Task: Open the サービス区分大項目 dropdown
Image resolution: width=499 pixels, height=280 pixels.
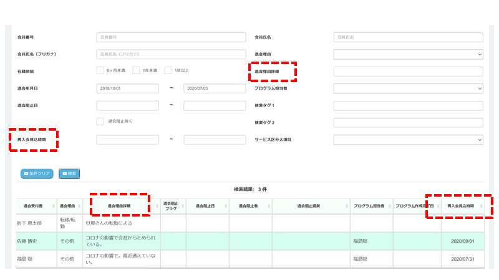Action: [409, 139]
